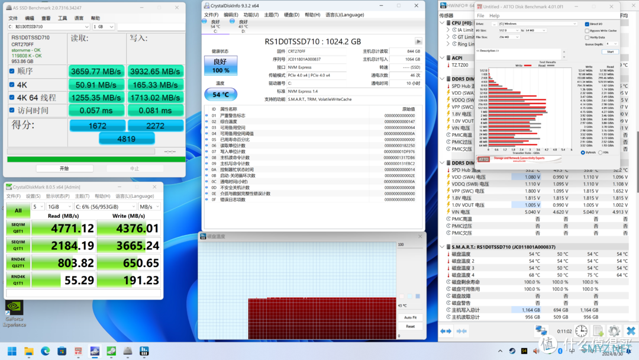Viewport: 639px width, 360px height.
Task: Open 查看 menu in AS SSD
Action: coord(46,18)
